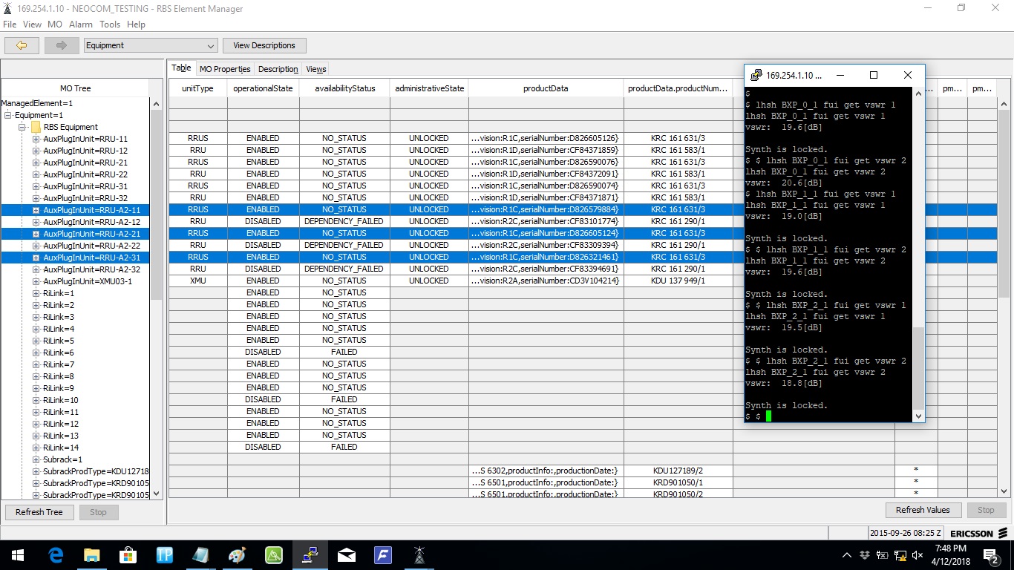Screen dimensions: 1014x570
Task: Open the Action Center notifications icon
Action: [x=991, y=555]
